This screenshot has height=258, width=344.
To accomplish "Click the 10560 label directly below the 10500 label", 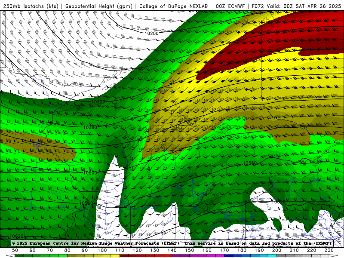I will click(86, 203).
